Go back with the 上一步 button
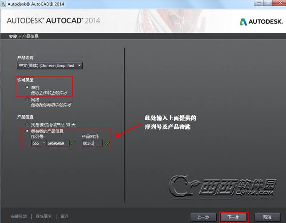The width and height of the screenshot is (286, 223). (x=203, y=217)
